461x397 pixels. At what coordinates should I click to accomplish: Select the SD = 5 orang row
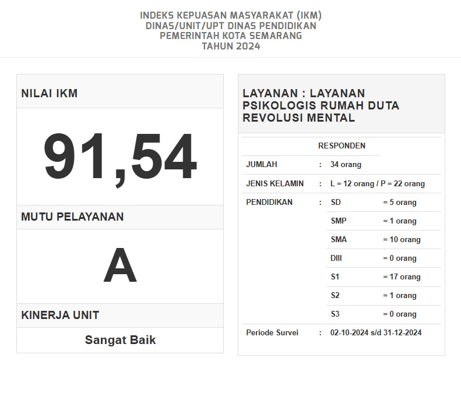pyautogui.click(x=373, y=203)
